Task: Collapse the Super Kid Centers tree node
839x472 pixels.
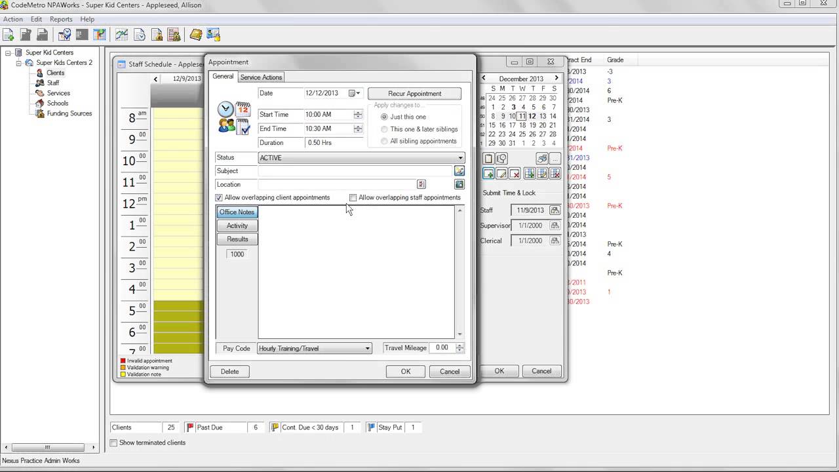Action: (x=8, y=52)
